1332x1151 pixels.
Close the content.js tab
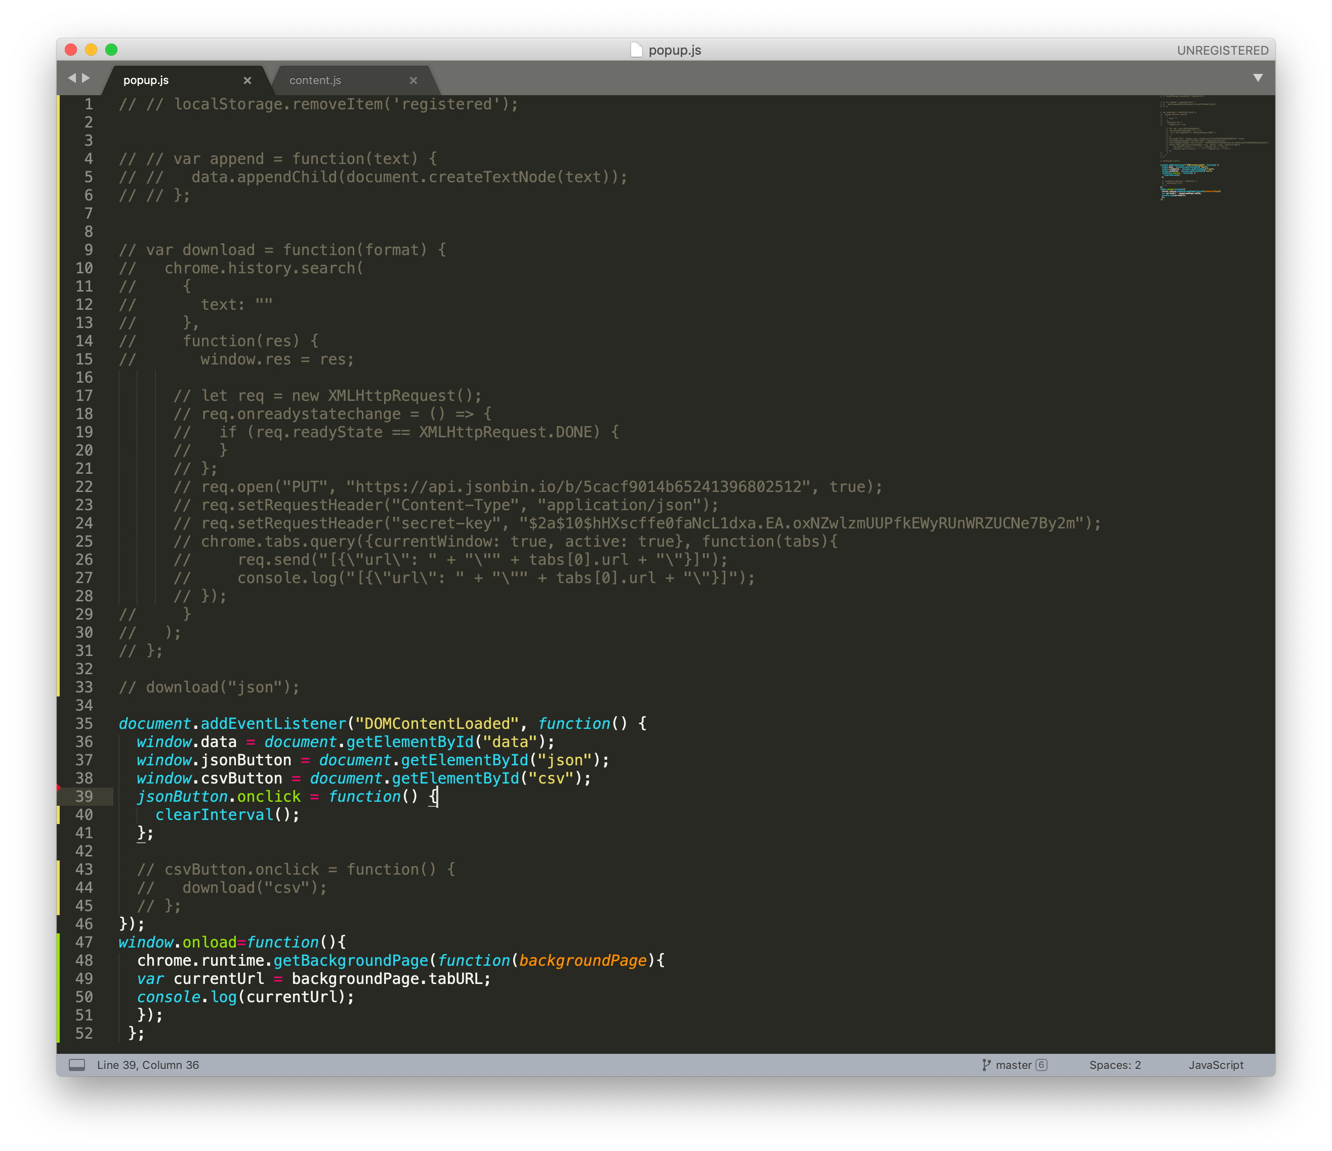point(413,80)
